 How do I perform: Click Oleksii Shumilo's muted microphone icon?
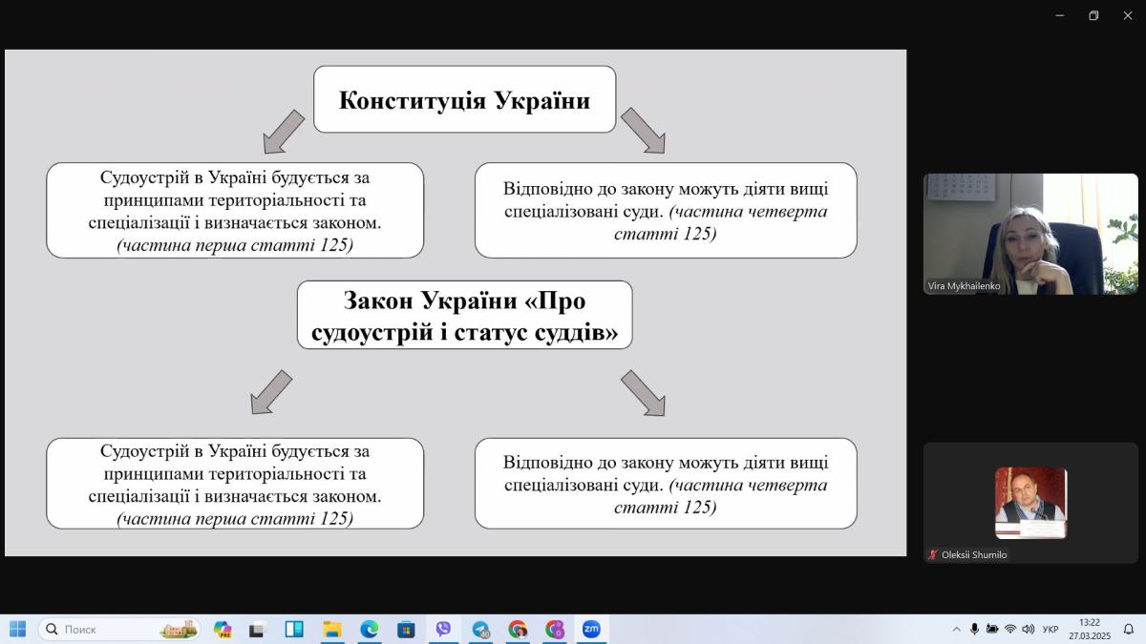pyautogui.click(x=933, y=554)
